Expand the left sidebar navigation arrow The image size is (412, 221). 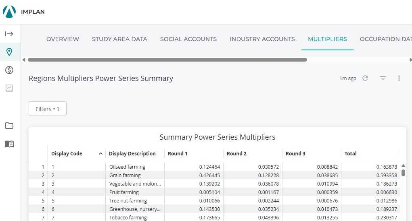[x=9, y=34]
